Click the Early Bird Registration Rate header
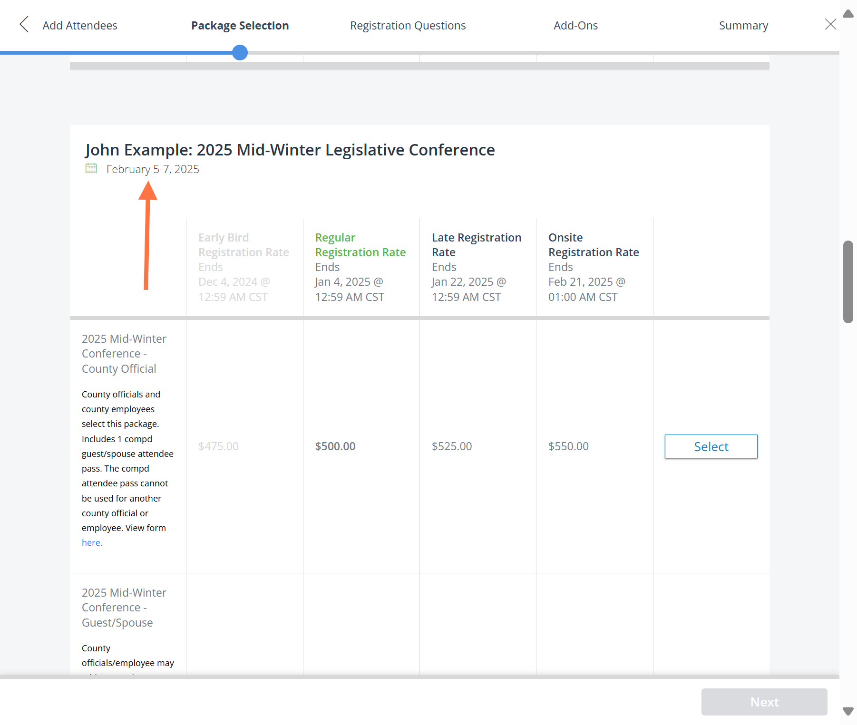Image resolution: width=857 pixels, height=725 pixels. [243, 245]
